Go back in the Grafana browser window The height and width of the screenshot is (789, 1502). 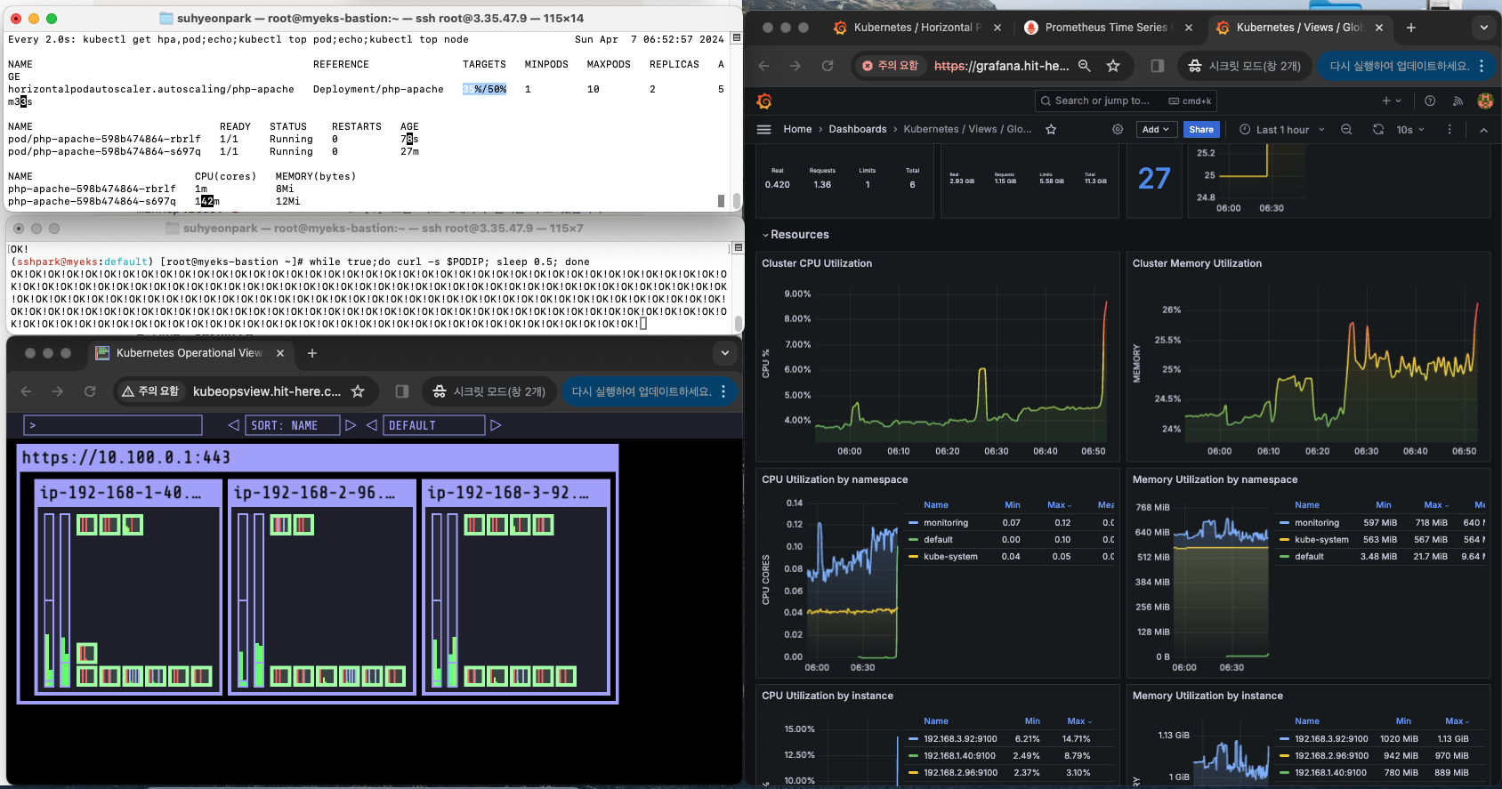763,65
